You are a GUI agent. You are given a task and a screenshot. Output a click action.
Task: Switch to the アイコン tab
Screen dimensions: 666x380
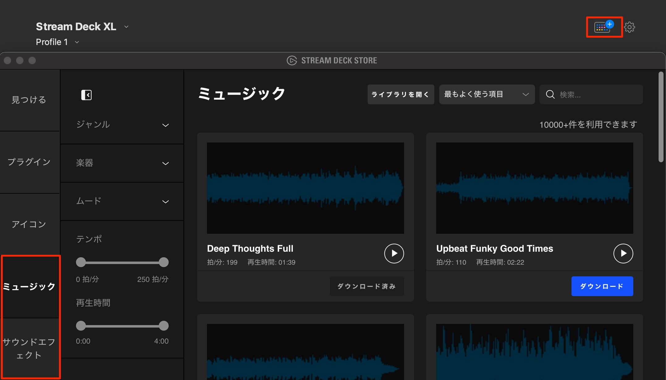click(29, 225)
